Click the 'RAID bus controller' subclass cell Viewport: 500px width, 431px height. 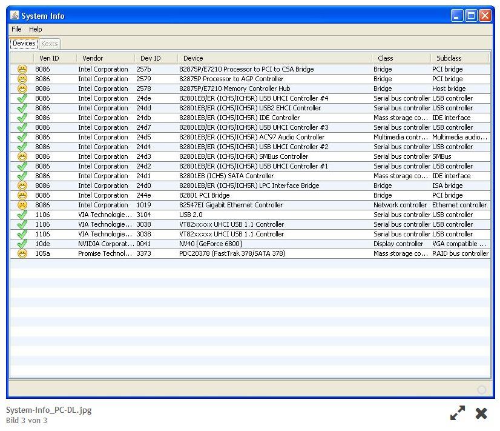click(460, 253)
